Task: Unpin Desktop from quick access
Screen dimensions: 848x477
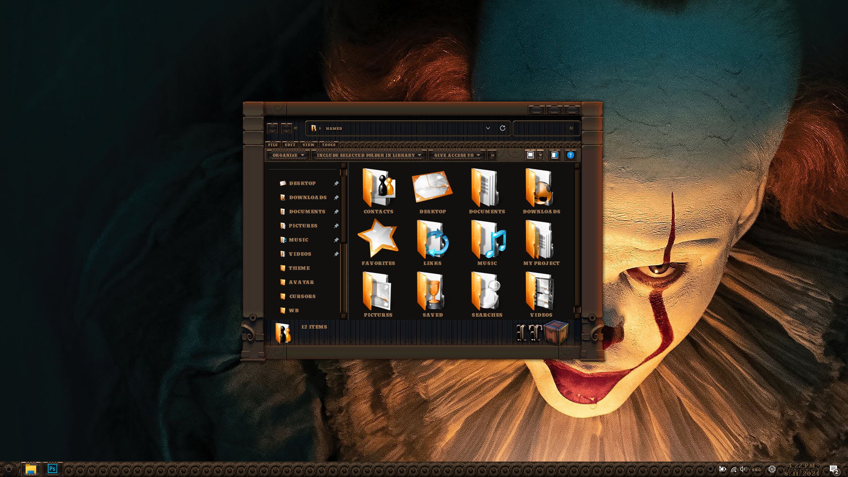Action: coord(336,183)
